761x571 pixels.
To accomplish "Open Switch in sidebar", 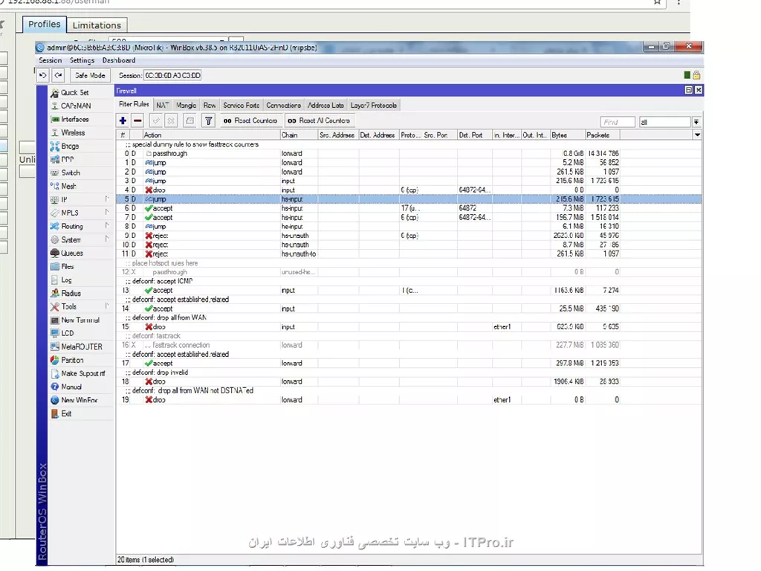I will pyautogui.click(x=71, y=172).
